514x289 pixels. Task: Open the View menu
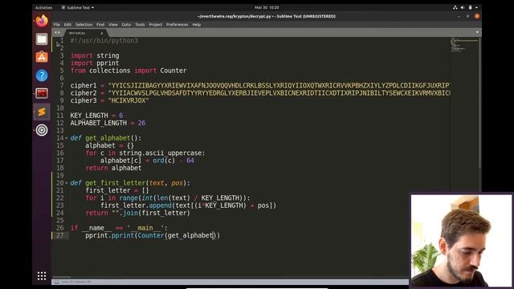(x=112, y=25)
